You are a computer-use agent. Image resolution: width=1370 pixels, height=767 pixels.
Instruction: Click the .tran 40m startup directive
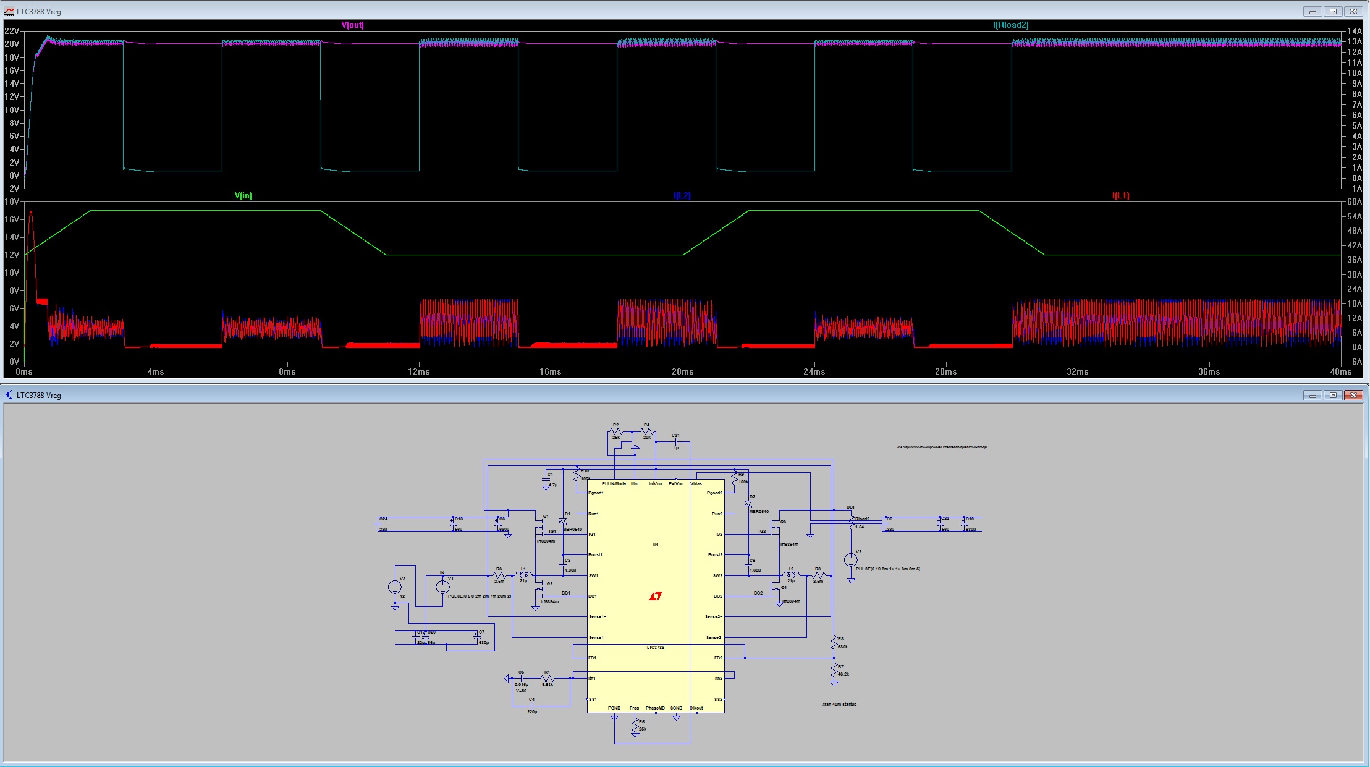click(839, 705)
